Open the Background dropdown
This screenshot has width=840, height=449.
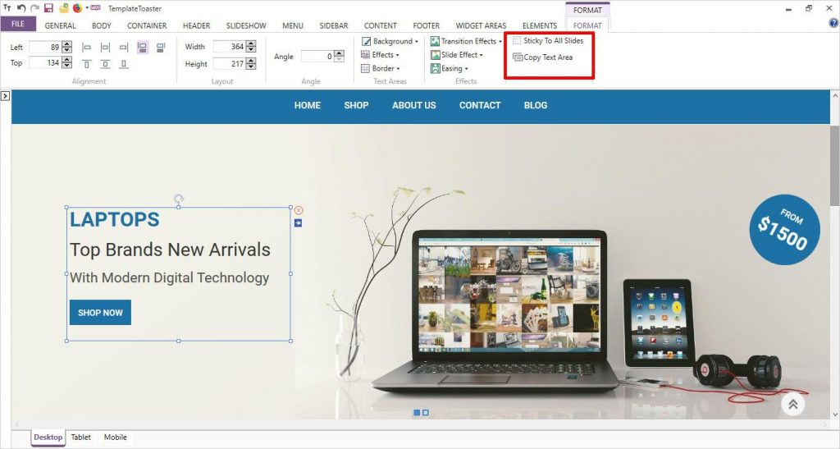(x=390, y=41)
